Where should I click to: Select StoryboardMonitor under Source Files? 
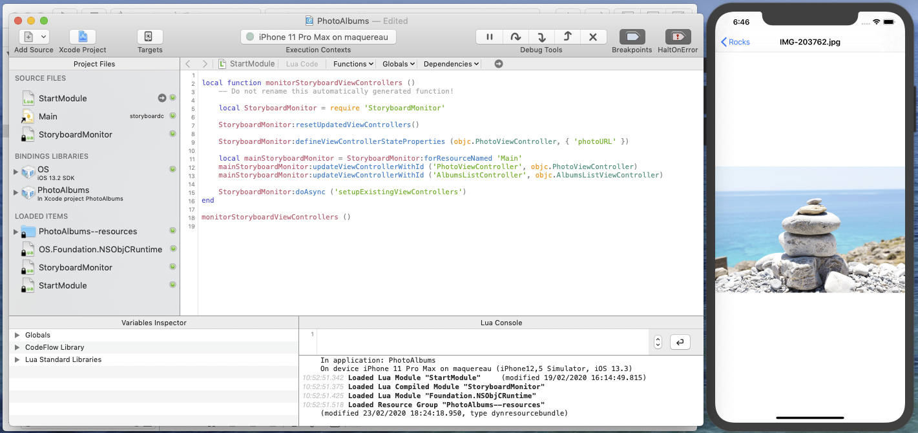76,134
